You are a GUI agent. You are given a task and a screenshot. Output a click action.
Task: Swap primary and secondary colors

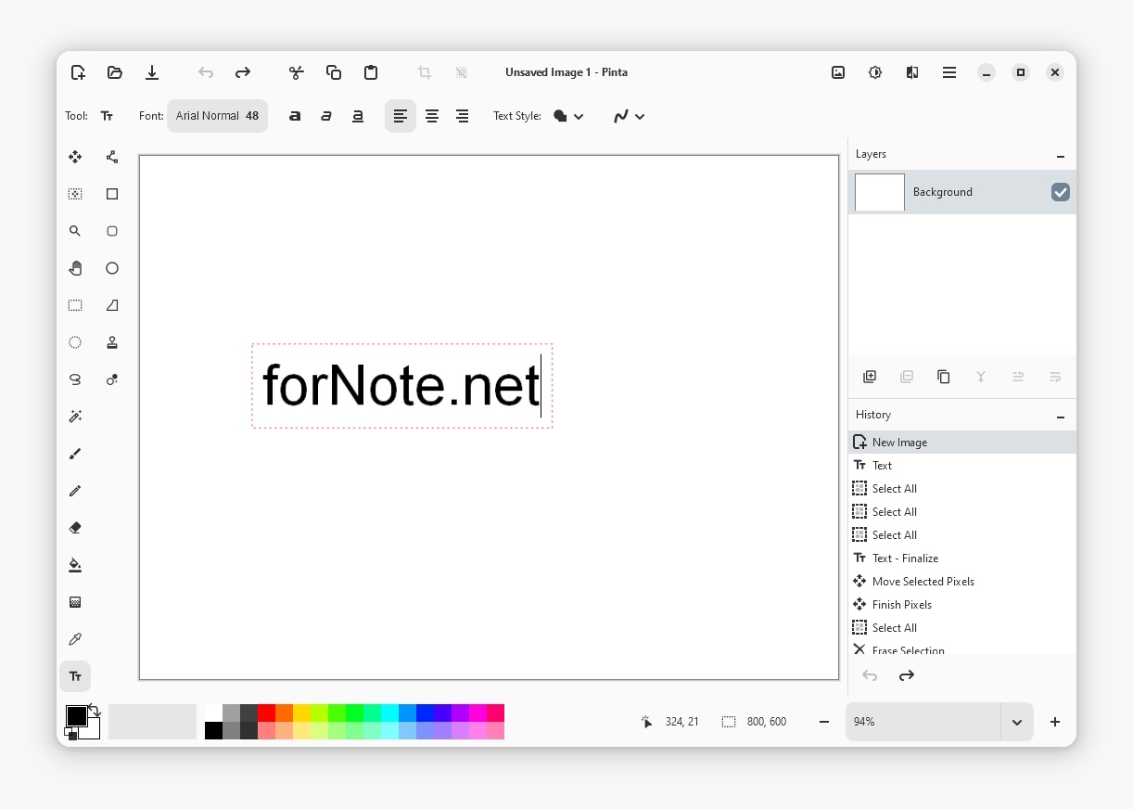tap(95, 711)
